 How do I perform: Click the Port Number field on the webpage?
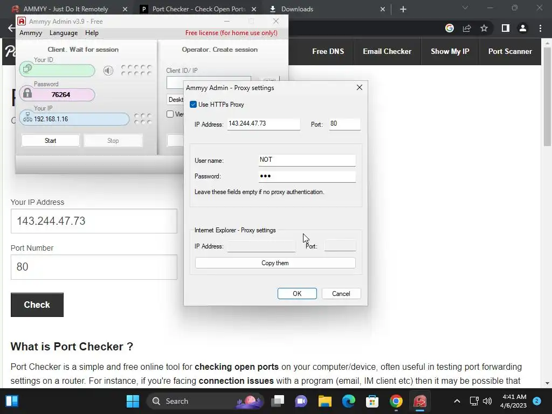tap(94, 267)
